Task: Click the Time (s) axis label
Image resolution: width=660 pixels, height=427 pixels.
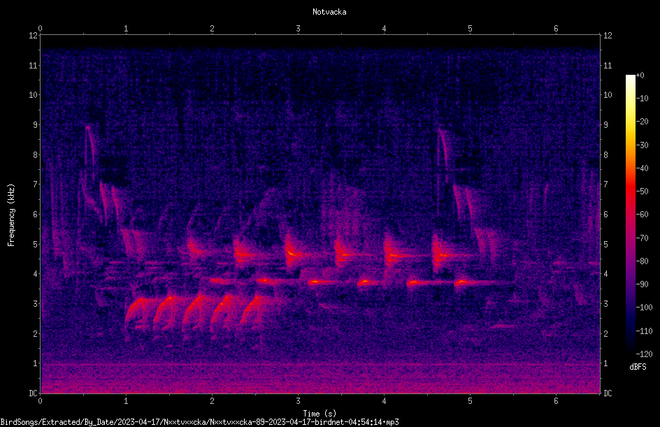Action: [320, 414]
